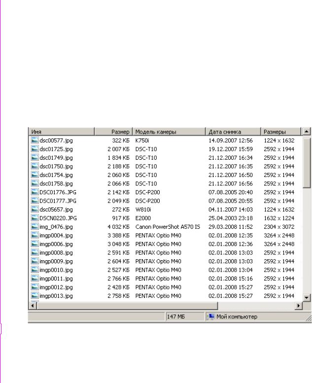This screenshot has width=312, height=383.
Task: Click the My Computer icon in status bar
Action: pyautogui.click(x=210, y=316)
